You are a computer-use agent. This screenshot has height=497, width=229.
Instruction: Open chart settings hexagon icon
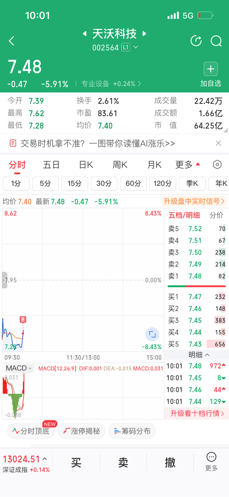217,164
